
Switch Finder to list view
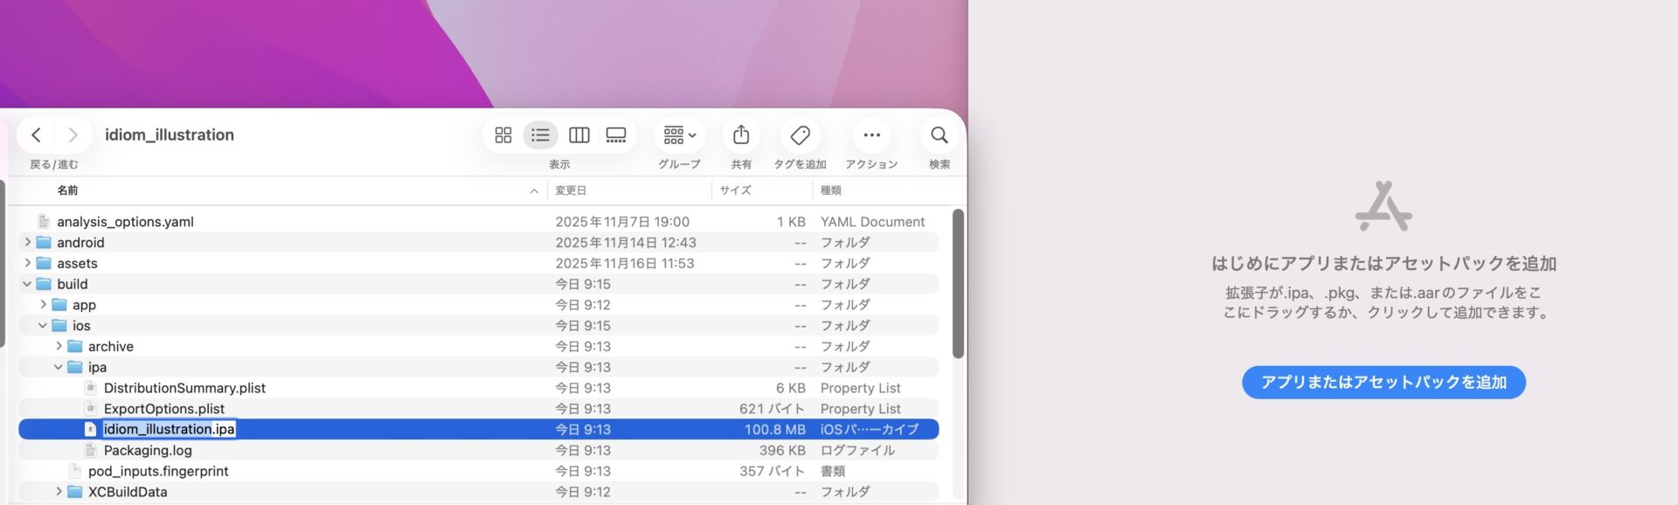[x=540, y=135]
